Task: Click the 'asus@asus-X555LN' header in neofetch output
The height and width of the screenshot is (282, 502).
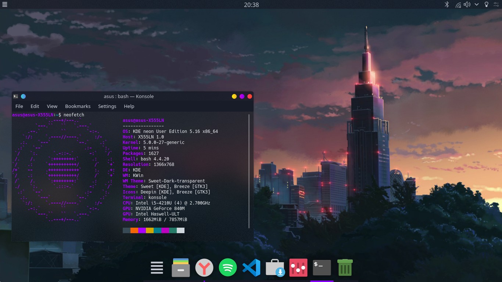Action: coord(143,120)
